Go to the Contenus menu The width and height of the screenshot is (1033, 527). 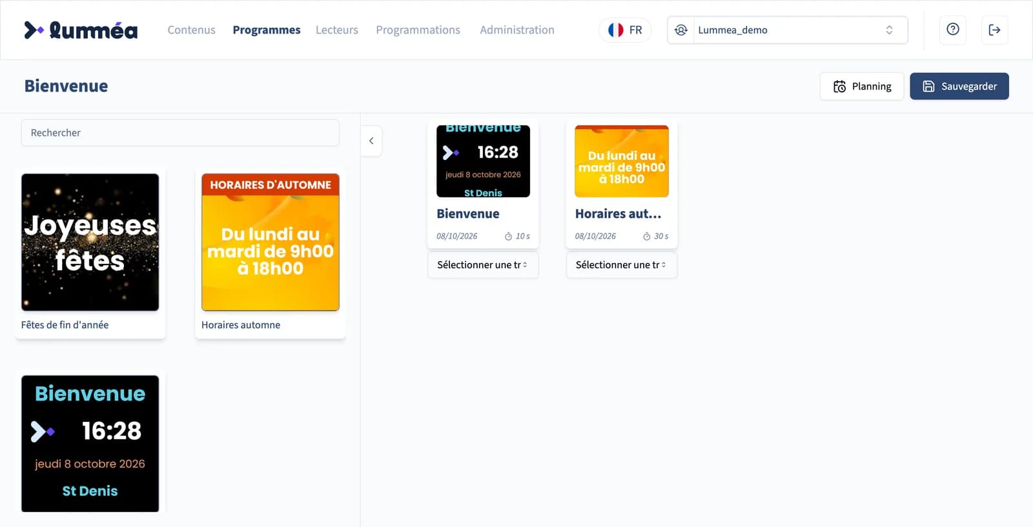point(191,30)
